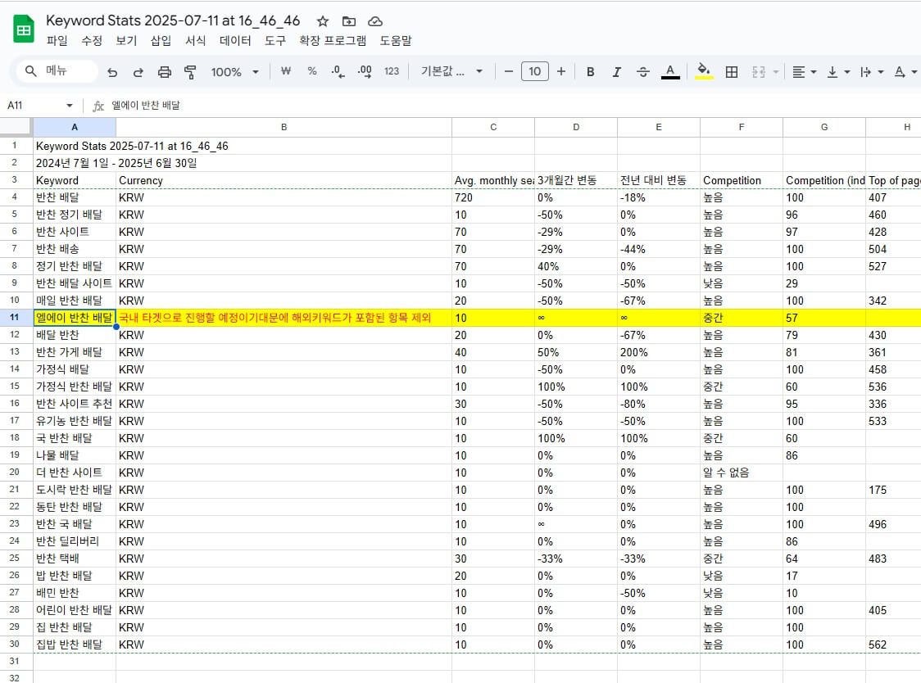The height and width of the screenshot is (683, 921).
Task: Check cloud save status icon
Action: (375, 21)
